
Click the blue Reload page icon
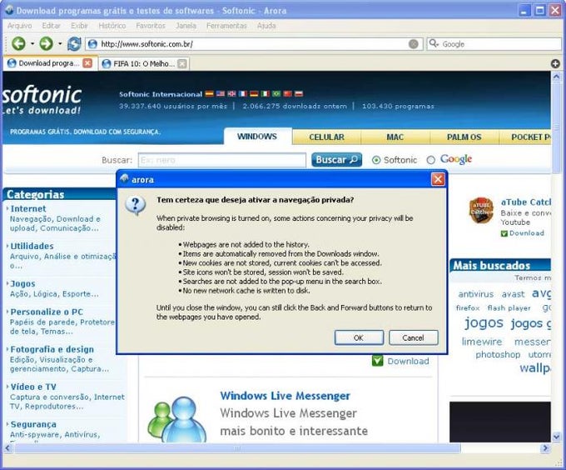coord(74,43)
